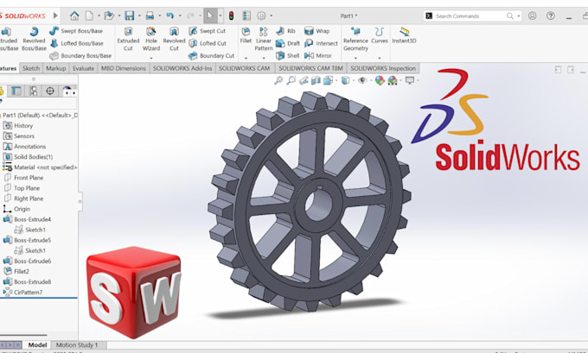Switch to the Evaluate tab
This screenshot has height=353, width=588.
point(83,68)
